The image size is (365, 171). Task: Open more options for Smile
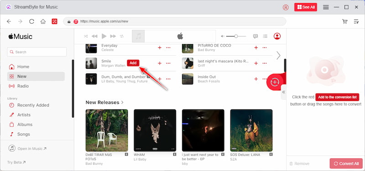click(x=168, y=63)
